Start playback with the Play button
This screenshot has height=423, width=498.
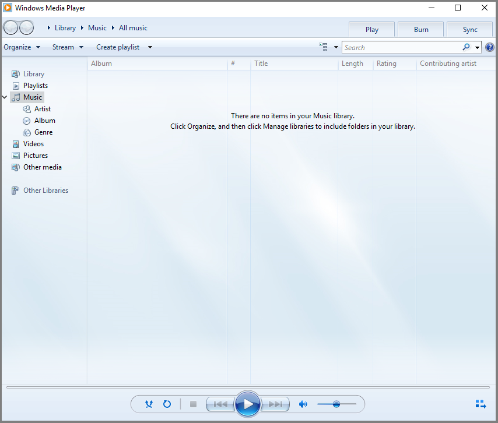248,404
